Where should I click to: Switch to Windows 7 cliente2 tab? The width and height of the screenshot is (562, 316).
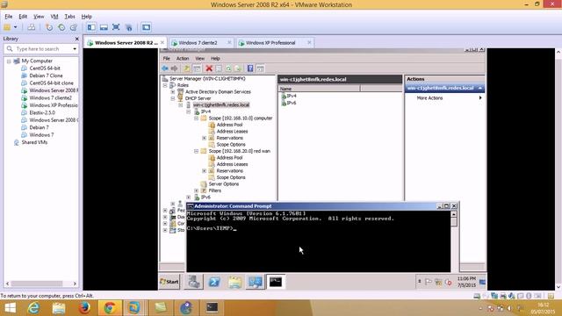(198, 43)
